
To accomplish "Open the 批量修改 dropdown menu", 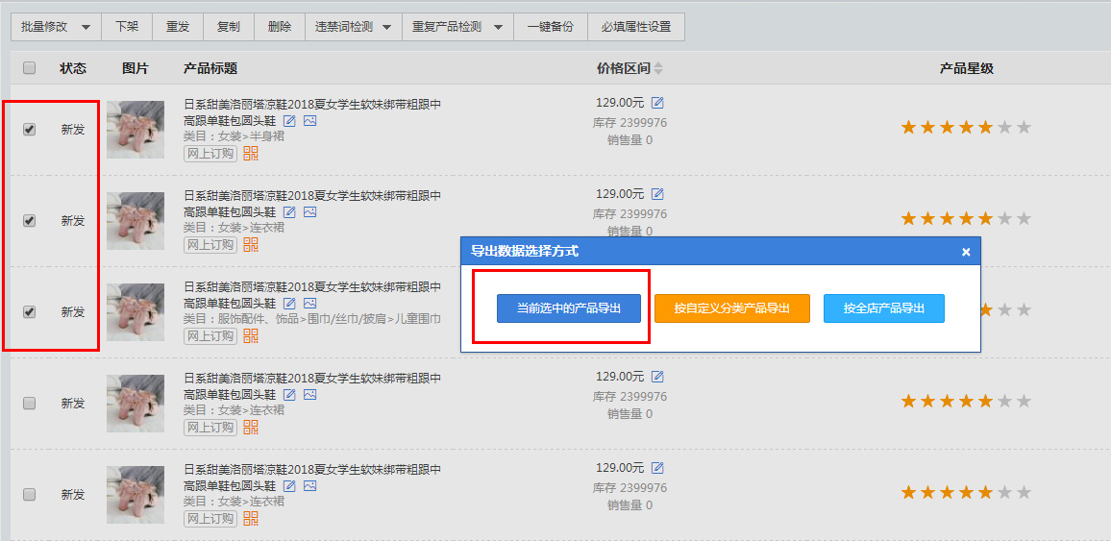I will pyautogui.click(x=56, y=27).
